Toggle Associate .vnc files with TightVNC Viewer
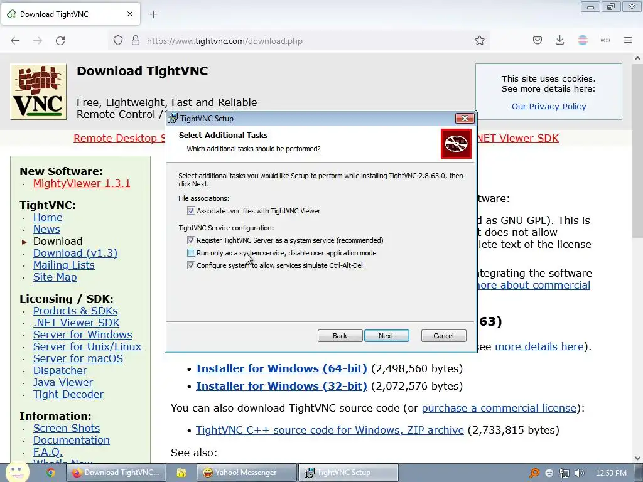 (191, 211)
